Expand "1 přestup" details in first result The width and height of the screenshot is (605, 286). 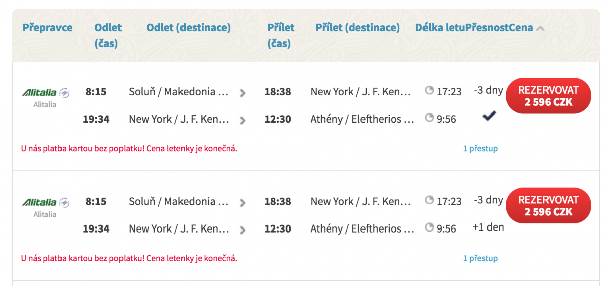click(480, 149)
